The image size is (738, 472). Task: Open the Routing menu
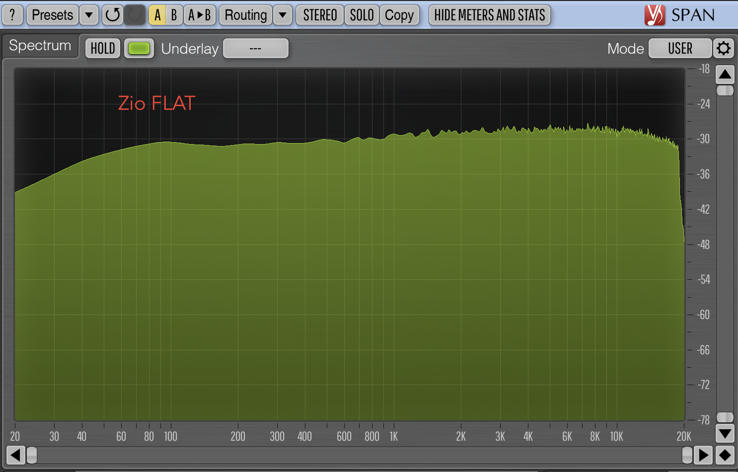click(246, 15)
